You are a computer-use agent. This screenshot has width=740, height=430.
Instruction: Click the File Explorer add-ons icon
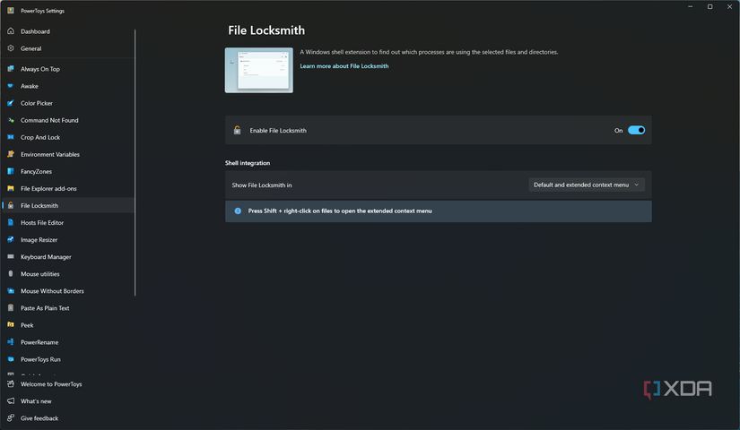(x=11, y=188)
